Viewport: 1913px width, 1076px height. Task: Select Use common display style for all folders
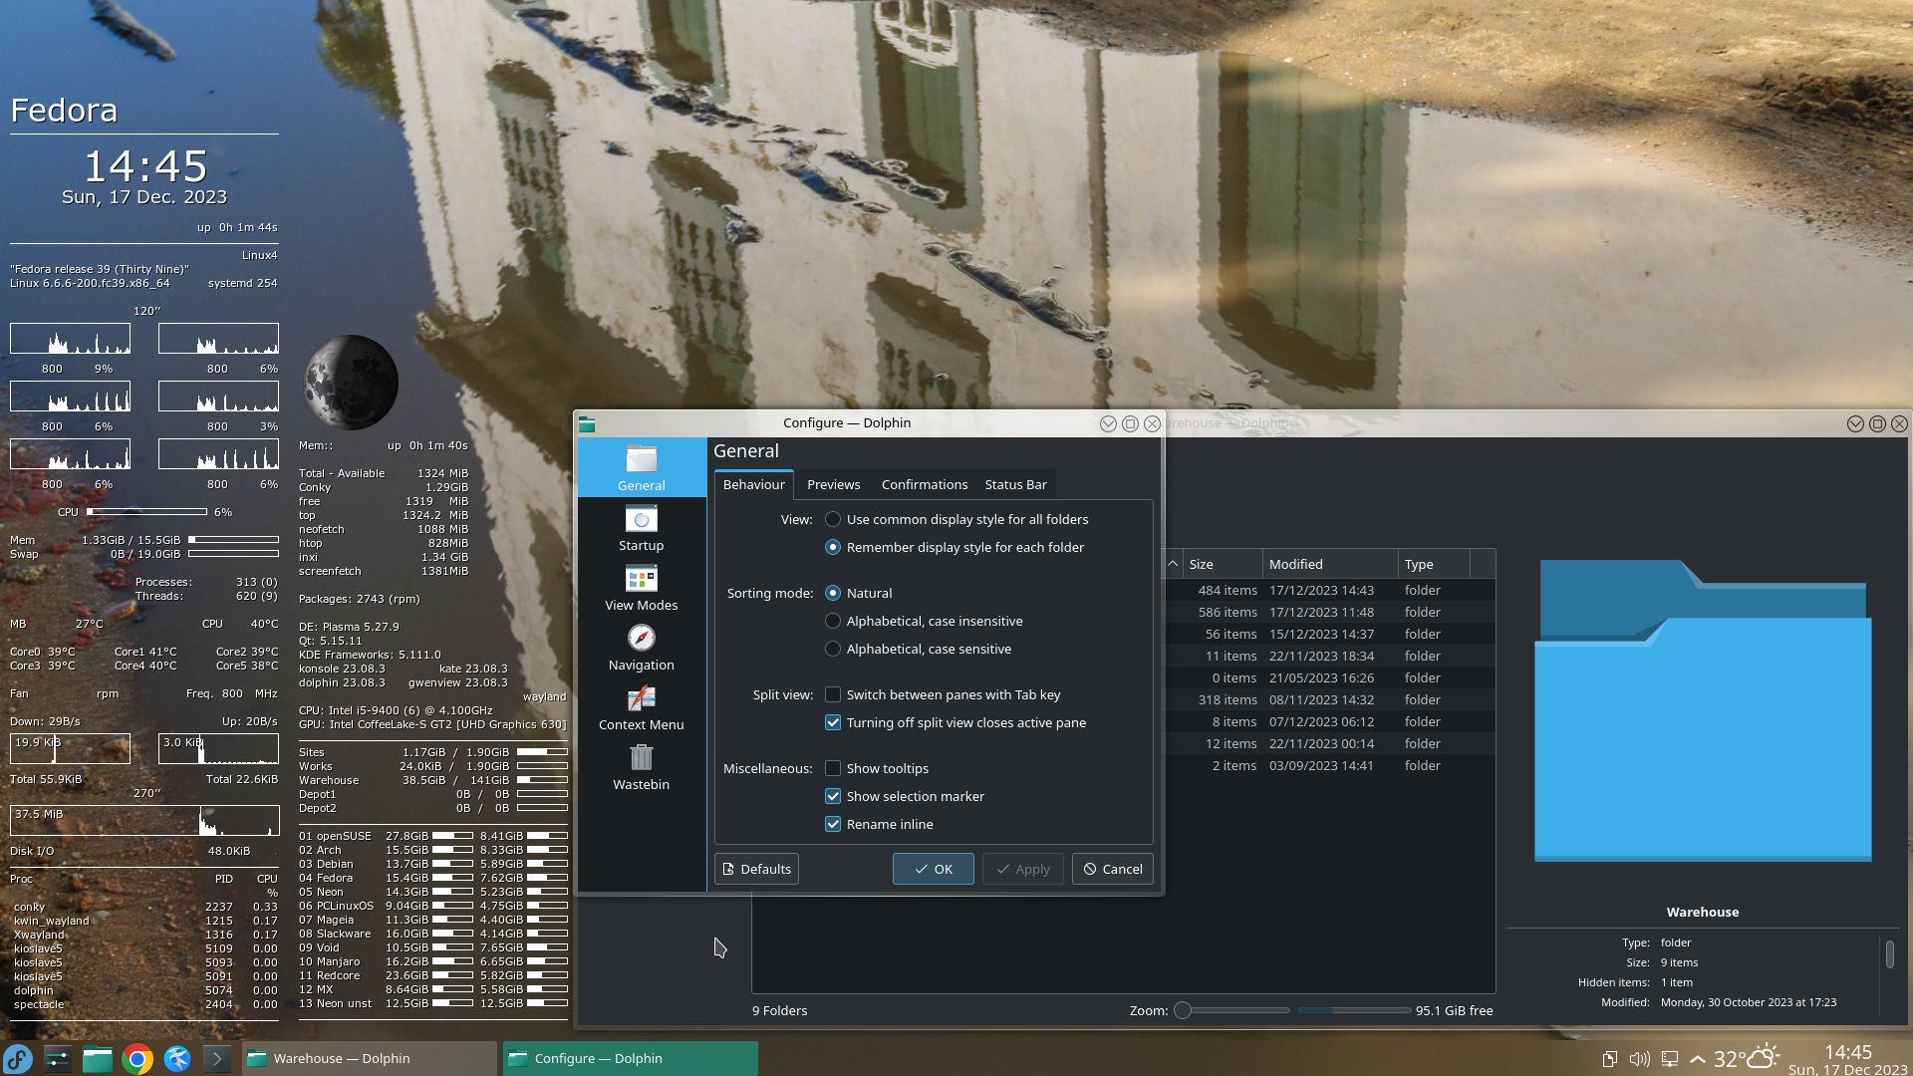pyautogui.click(x=833, y=519)
